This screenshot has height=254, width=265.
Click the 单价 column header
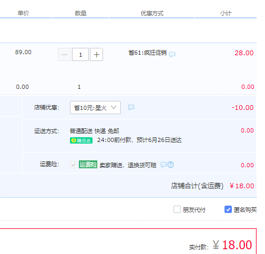click(23, 13)
